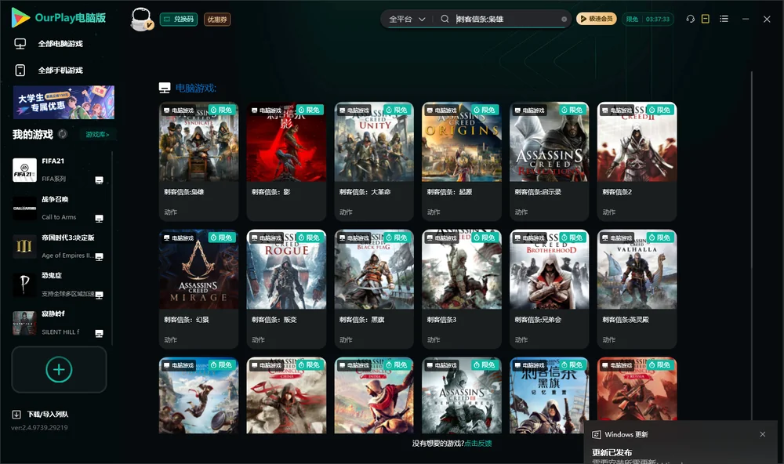
Task: Open the 极速会员 membership button
Action: coord(597,19)
